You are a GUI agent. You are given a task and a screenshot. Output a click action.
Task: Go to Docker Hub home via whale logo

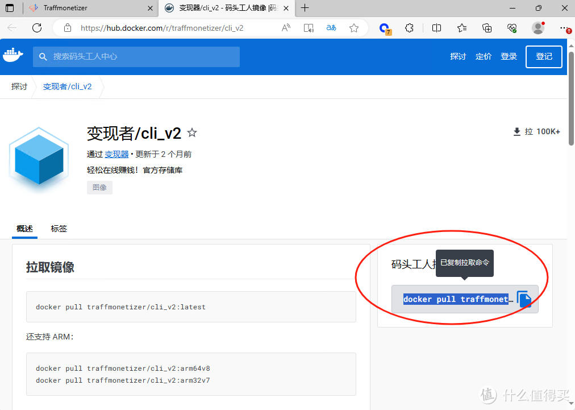pyautogui.click(x=13, y=55)
